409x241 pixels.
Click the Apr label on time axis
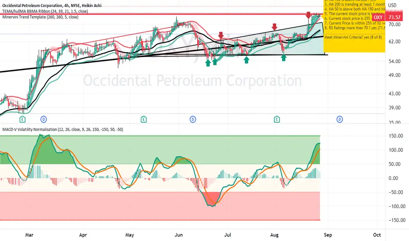coord(83,235)
